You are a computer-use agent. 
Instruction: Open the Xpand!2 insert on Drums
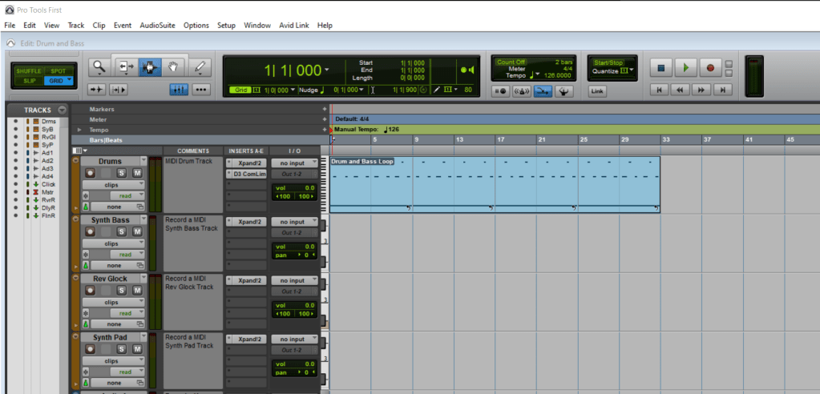click(x=248, y=163)
